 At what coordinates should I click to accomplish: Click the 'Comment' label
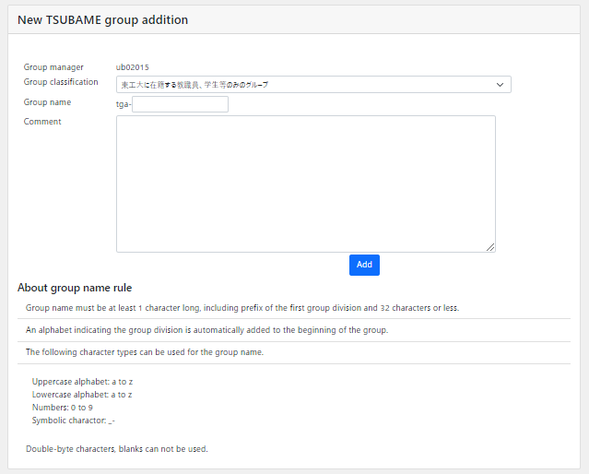tap(42, 122)
